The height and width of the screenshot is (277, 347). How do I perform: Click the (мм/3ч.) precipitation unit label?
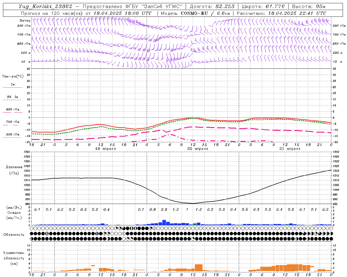point(14,207)
